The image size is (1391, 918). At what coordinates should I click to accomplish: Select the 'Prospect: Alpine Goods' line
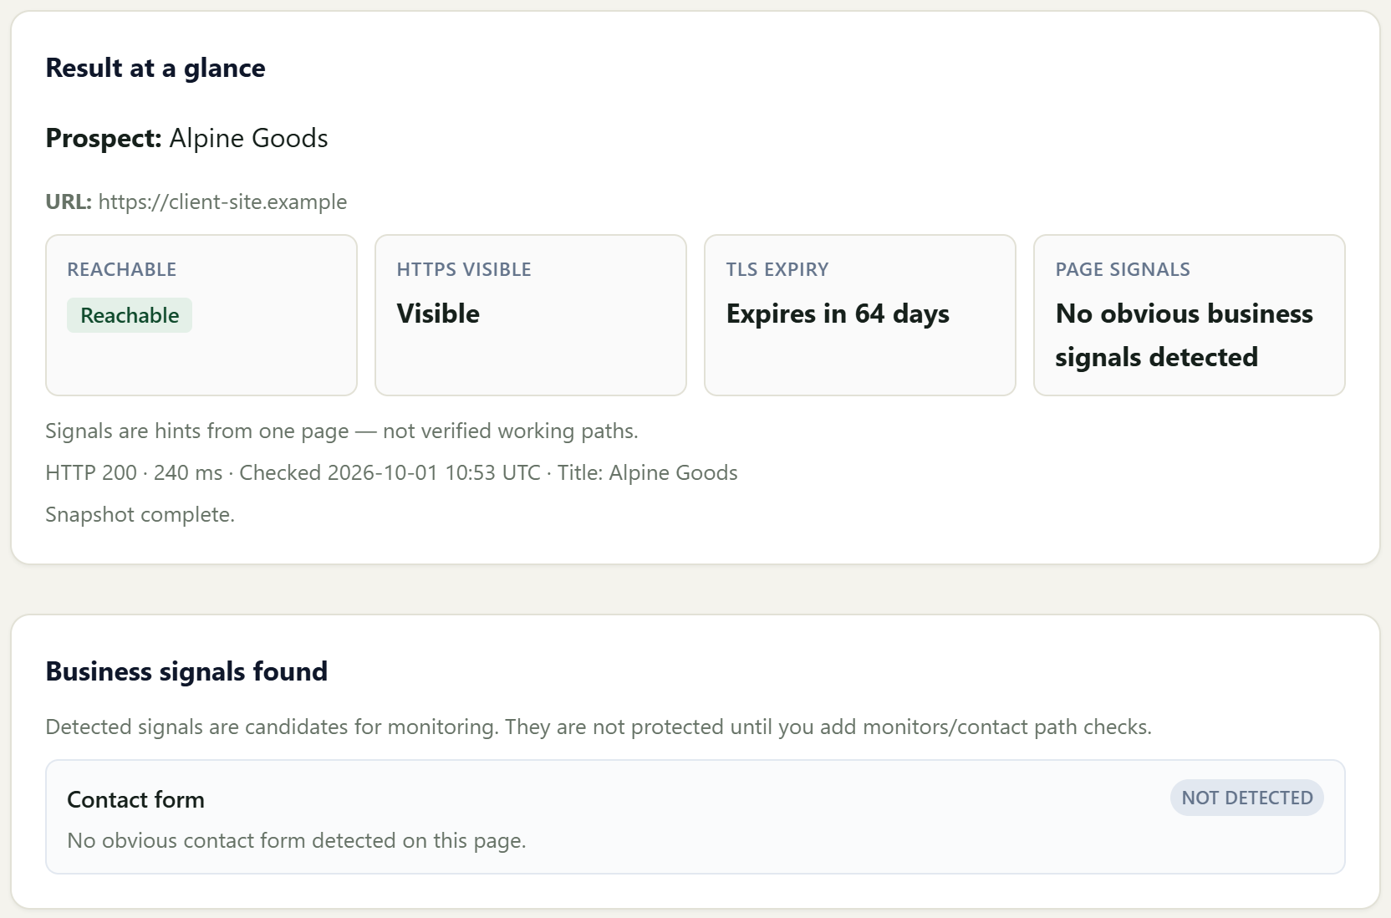click(186, 138)
